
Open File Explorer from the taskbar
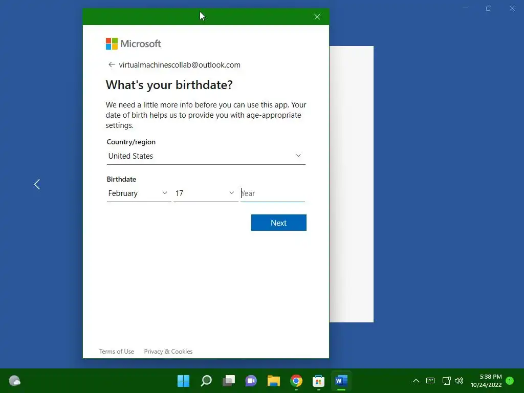click(274, 381)
